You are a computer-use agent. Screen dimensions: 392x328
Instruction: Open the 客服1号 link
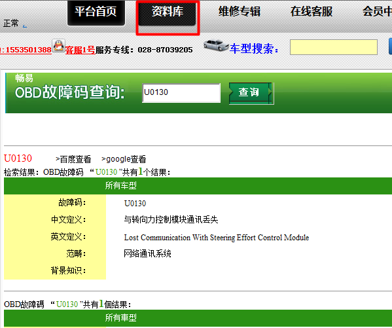click(80, 50)
